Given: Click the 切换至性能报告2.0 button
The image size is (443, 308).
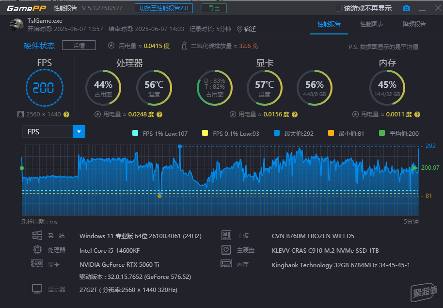Looking at the screenshot, I should pyautogui.click(x=164, y=8).
